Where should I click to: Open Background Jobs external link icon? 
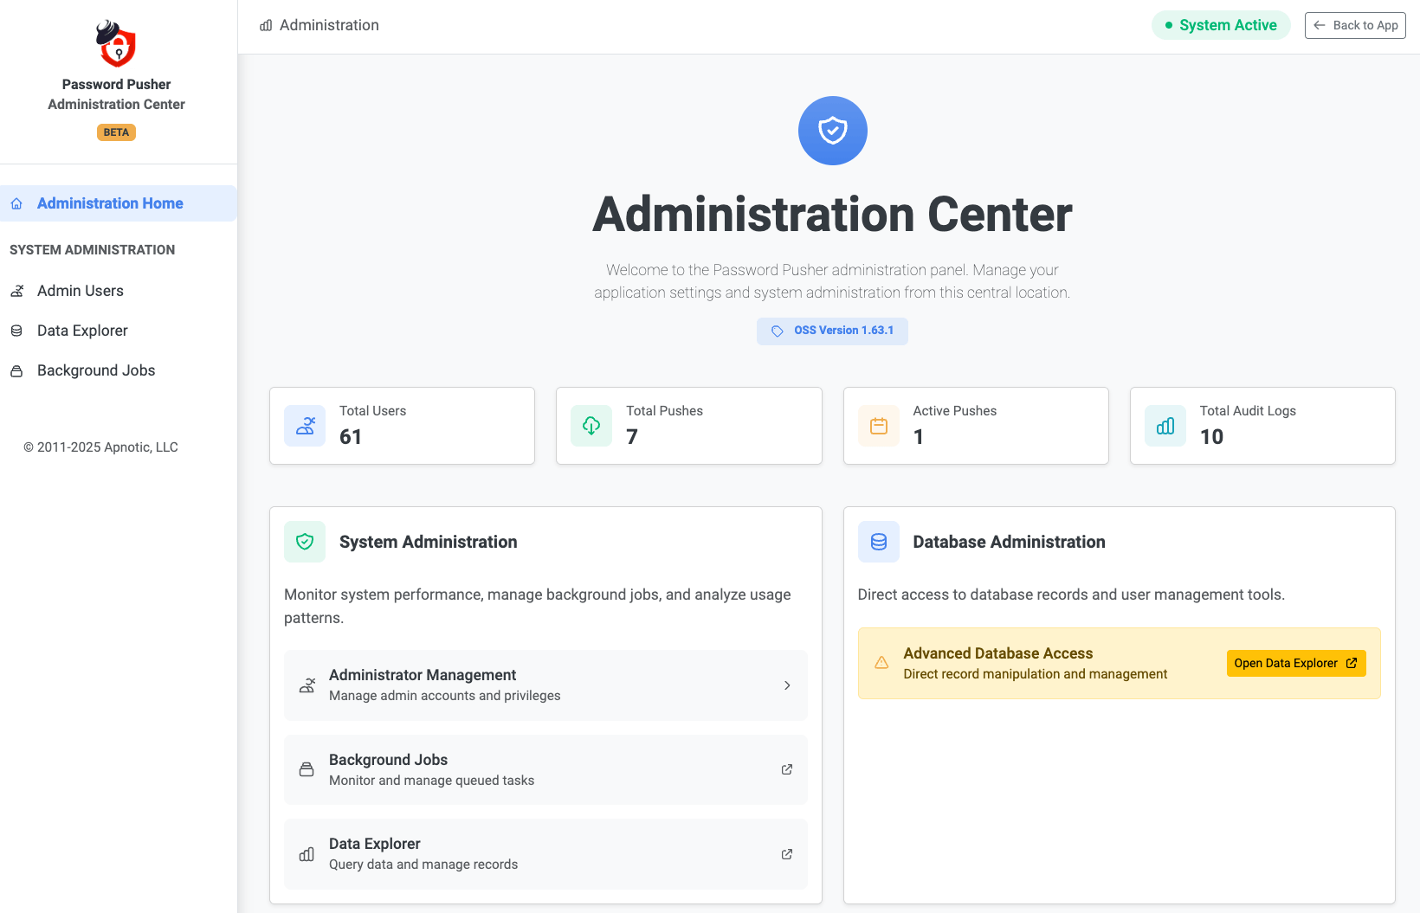pyautogui.click(x=786, y=769)
